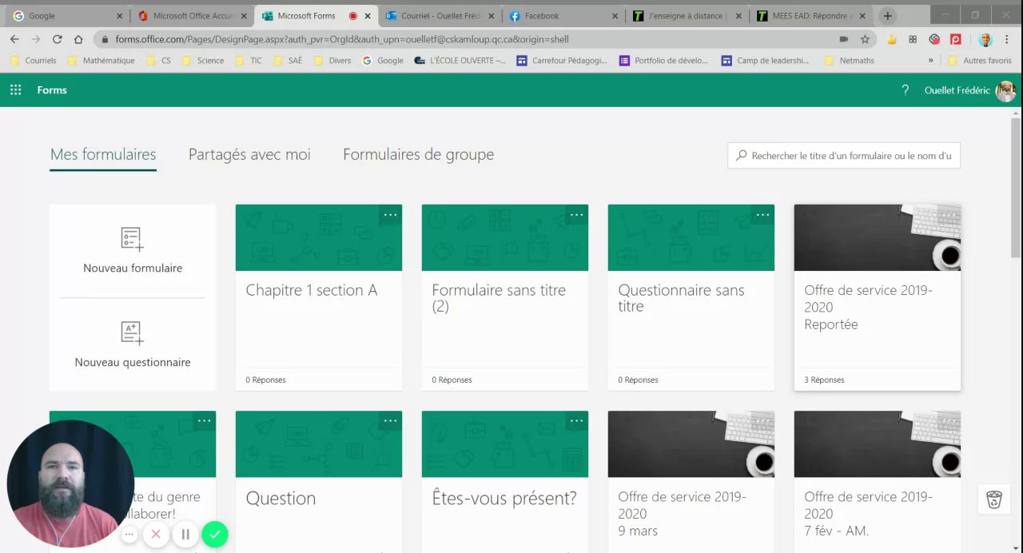Switch to J'enseigne à distance tab
This screenshot has height=553, width=1023.
coord(687,16)
